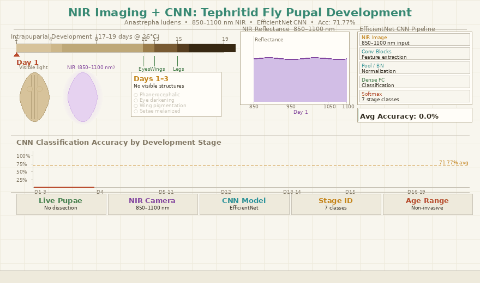Viewport: 480px width, 283px height.
Task: Select the NIR Camera card
Action: [x=153, y=204]
